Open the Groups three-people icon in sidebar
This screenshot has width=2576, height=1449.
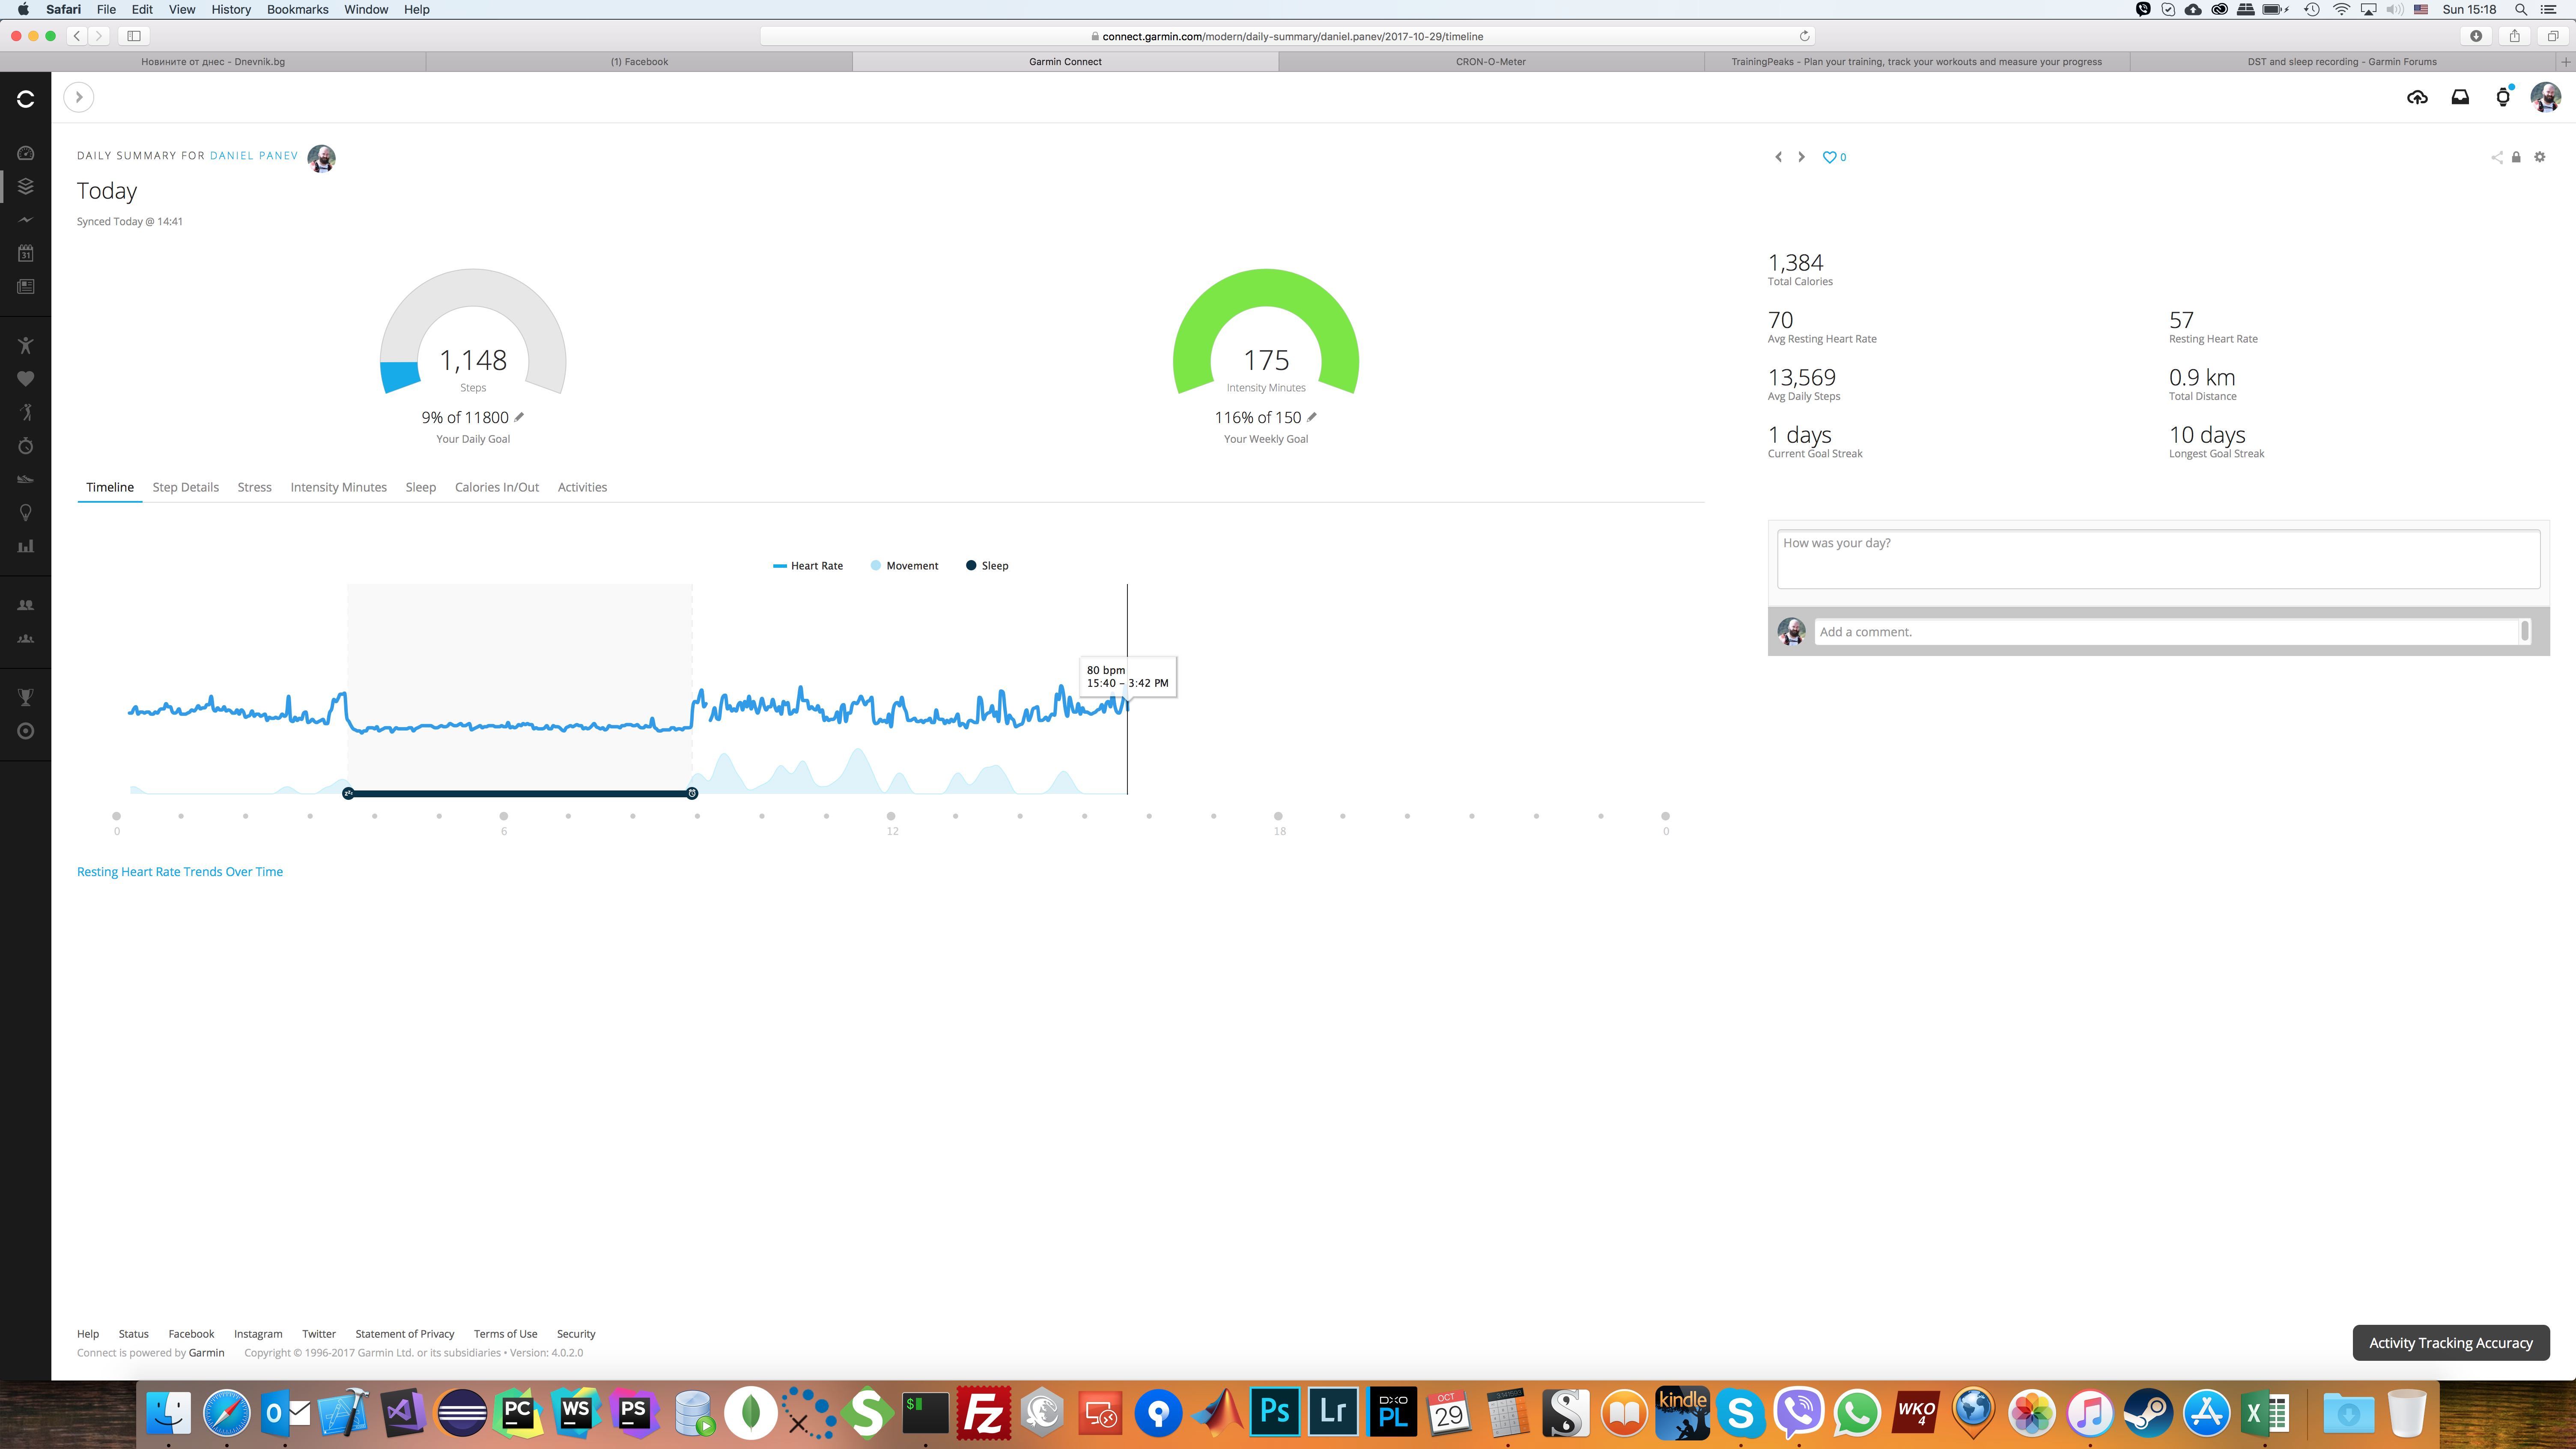[26, 638]
